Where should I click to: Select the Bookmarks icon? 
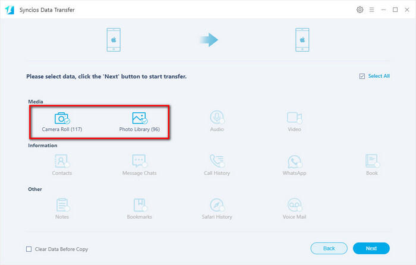point(139,205)
